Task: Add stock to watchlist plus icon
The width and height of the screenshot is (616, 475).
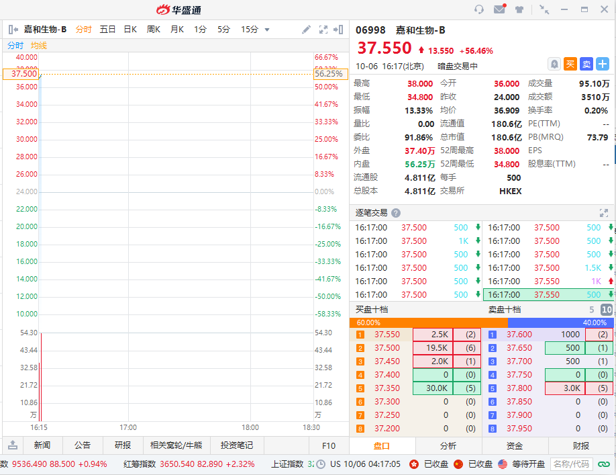Action: [x=603, y=64]
